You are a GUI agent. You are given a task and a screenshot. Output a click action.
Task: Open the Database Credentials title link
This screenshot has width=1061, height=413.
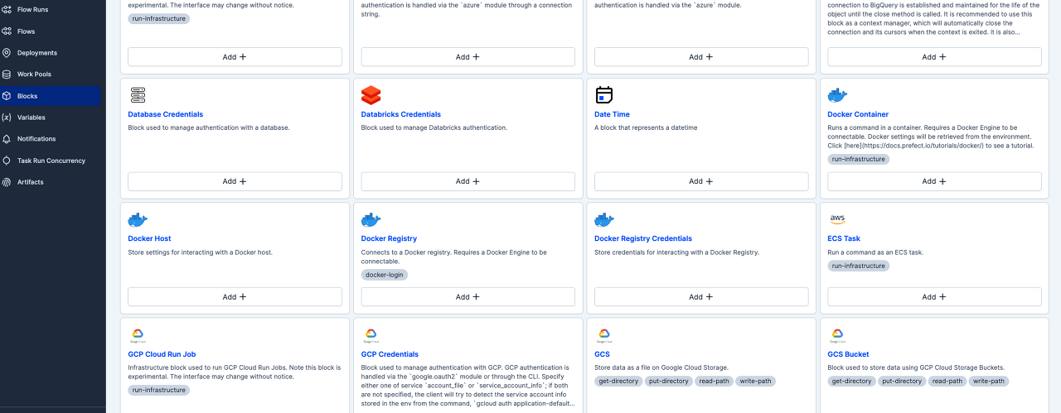166,114
